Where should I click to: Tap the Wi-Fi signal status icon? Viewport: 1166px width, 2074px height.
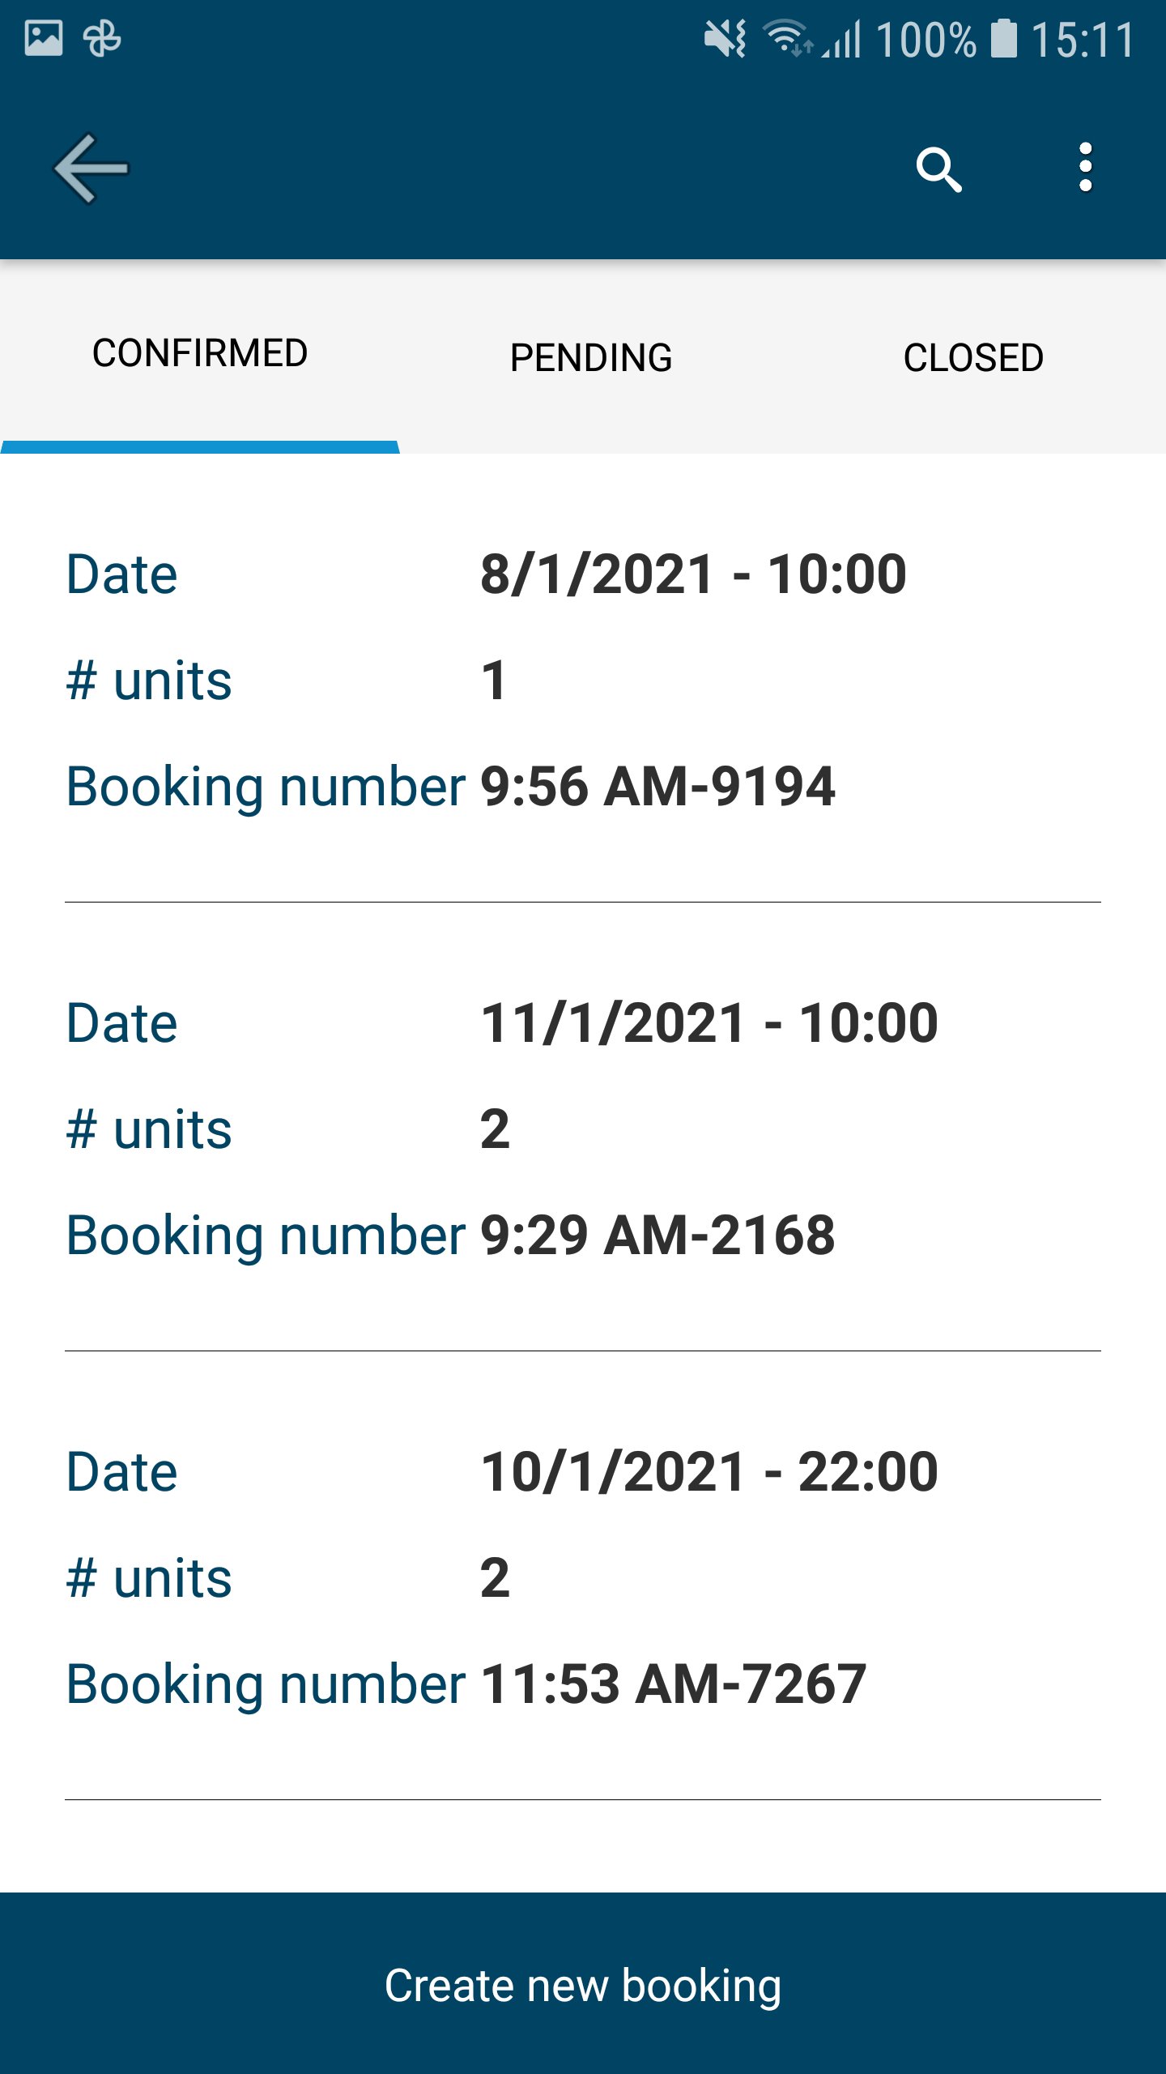click(786, 38)
